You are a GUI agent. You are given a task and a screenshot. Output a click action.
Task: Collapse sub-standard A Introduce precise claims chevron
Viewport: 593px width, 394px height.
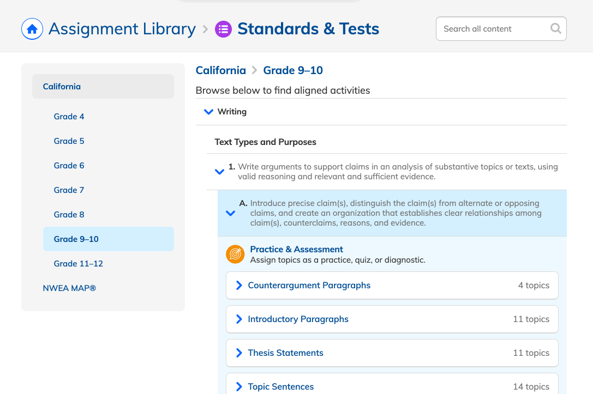click(230, 213)
